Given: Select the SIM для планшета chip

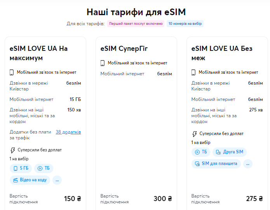Looking at the screenshot, I should 216,163.
